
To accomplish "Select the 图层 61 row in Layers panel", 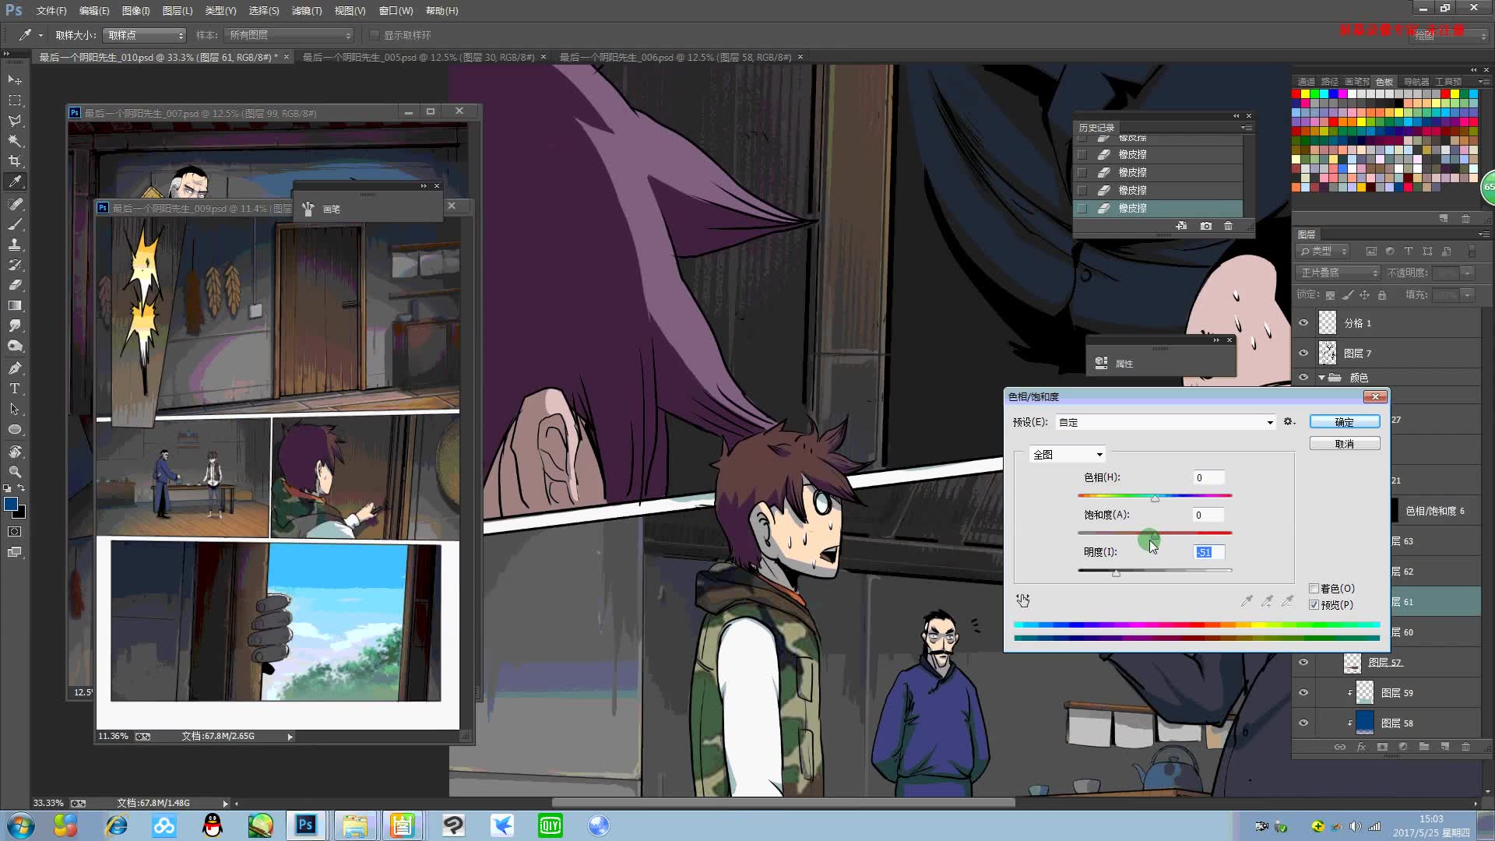I will 1435,602.
